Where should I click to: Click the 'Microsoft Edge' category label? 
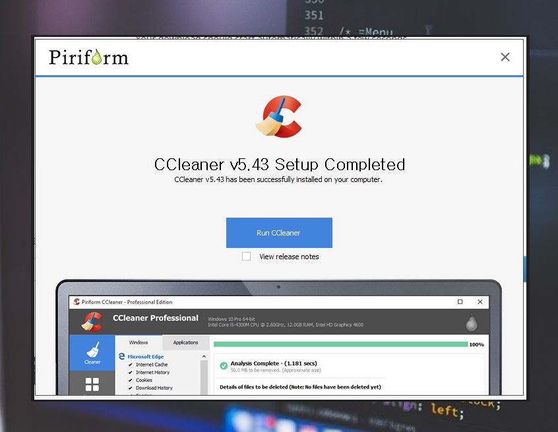(146, 357)
